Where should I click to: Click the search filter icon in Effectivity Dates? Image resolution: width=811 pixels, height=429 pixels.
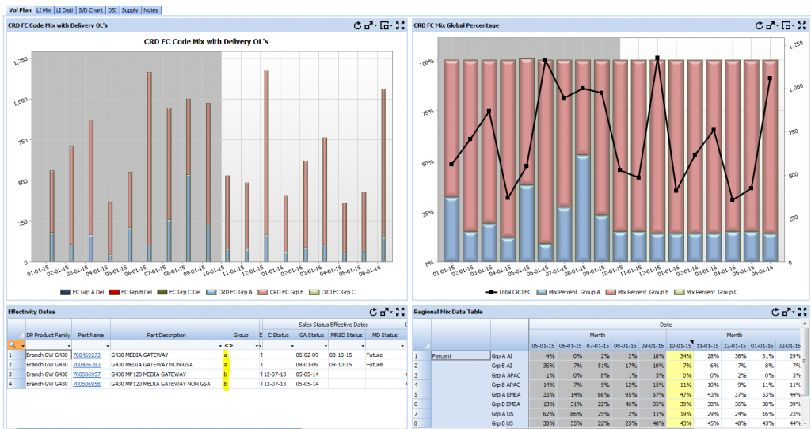(x=12, y=345)
